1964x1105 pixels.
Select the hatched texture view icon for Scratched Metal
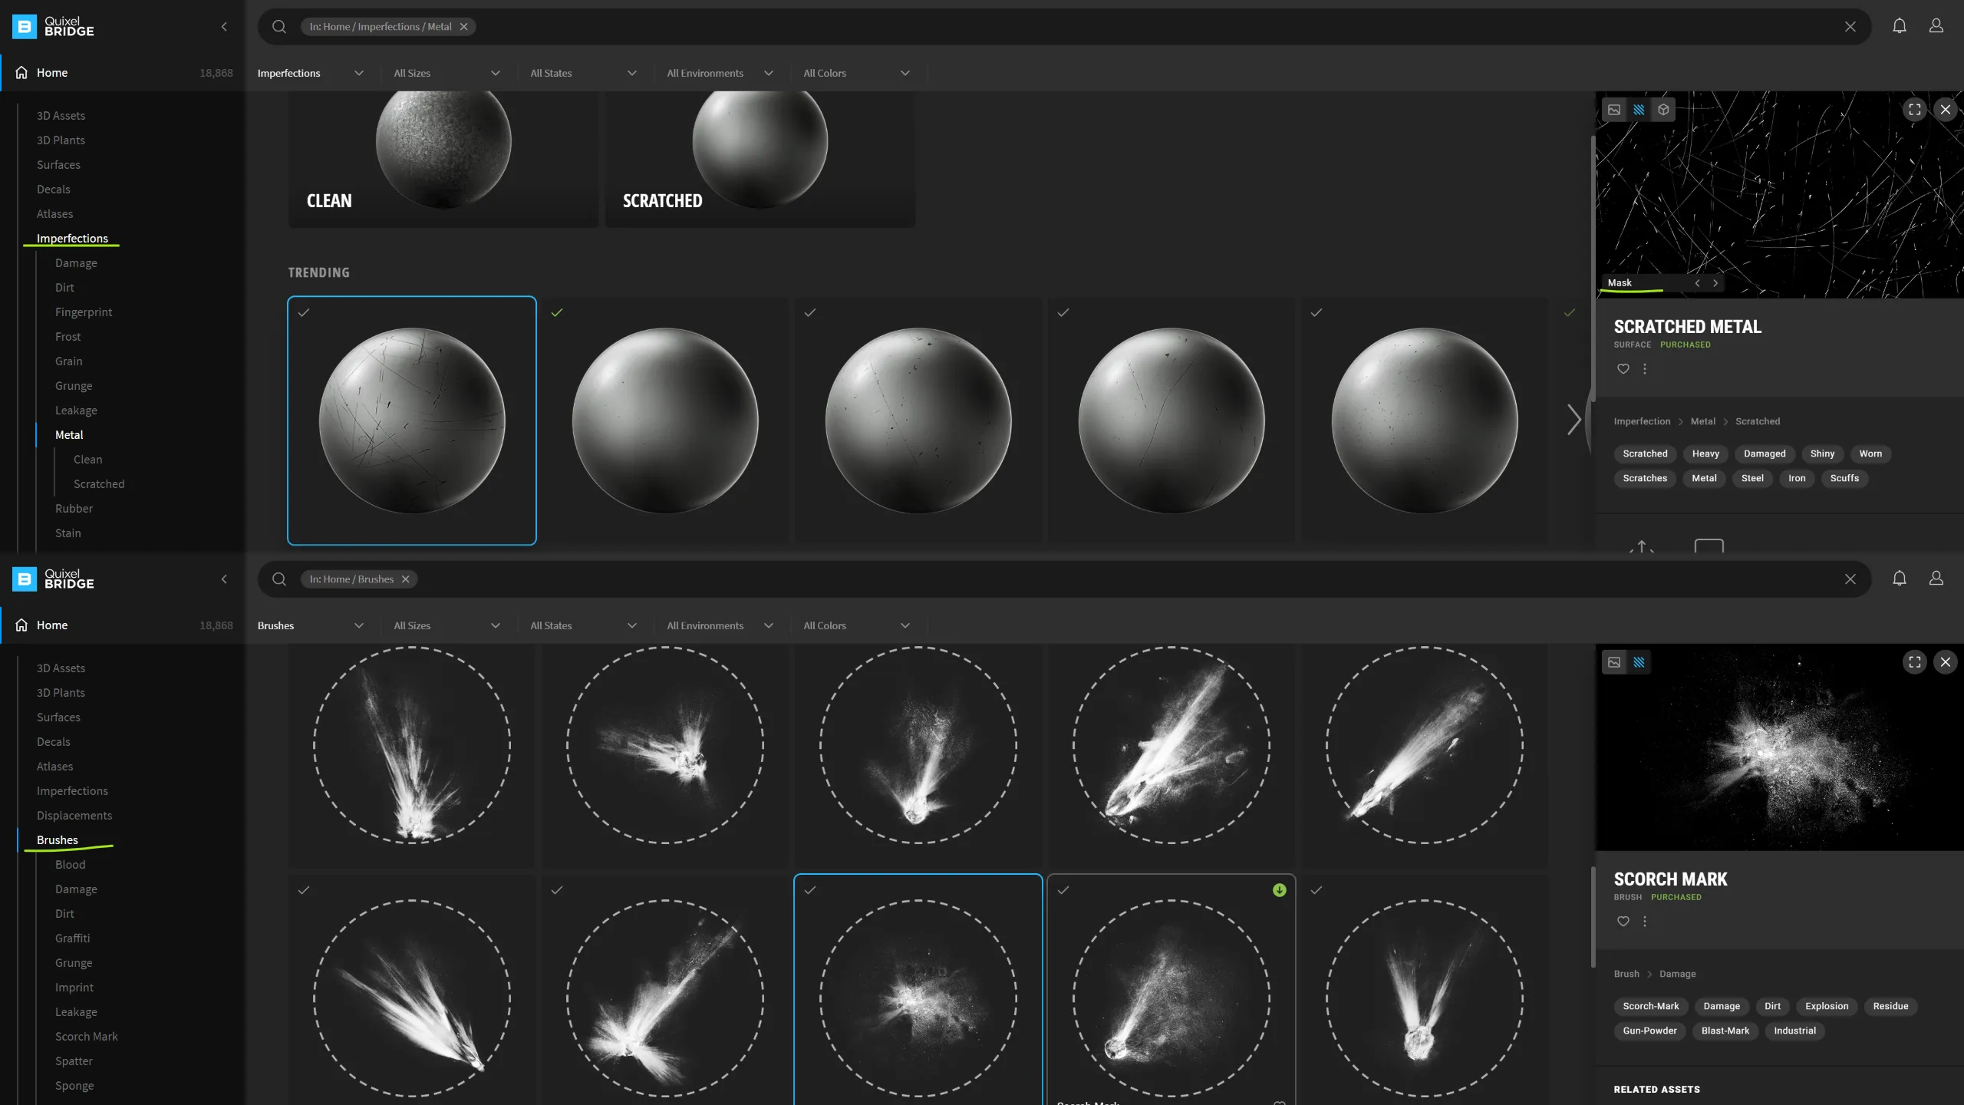1639,110
